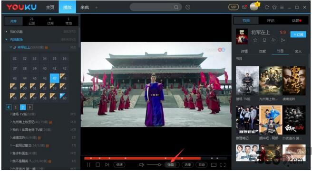
Task: Expand the 急诊科医生 entry
Action: click(11, 153)
